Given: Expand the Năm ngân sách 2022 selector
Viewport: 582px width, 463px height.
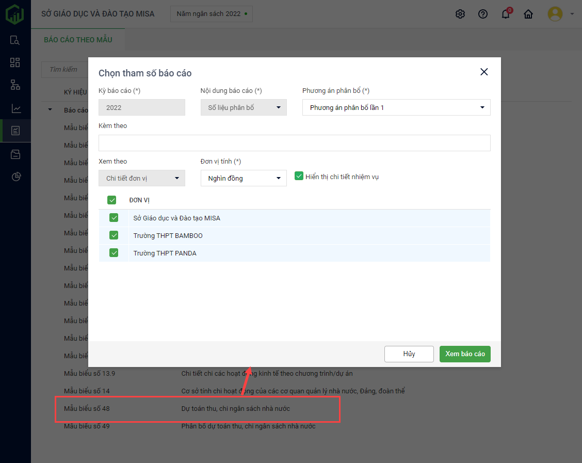Looking at the screenshot, I should click(212, 14).
